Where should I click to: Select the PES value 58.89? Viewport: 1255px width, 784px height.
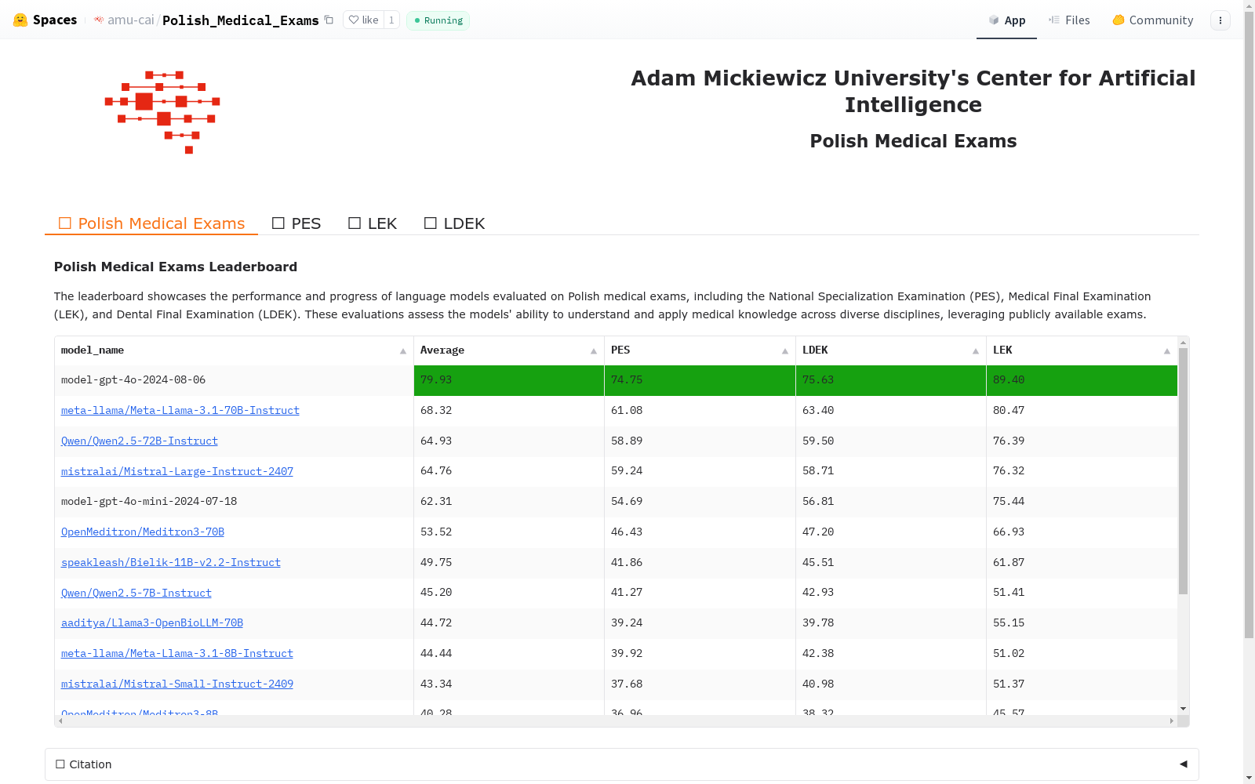point(700,441)
